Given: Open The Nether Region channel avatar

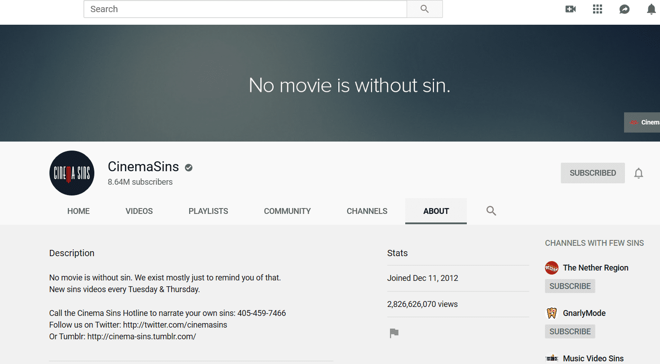Looking at the screenshot, I should [x=552, y=268].
